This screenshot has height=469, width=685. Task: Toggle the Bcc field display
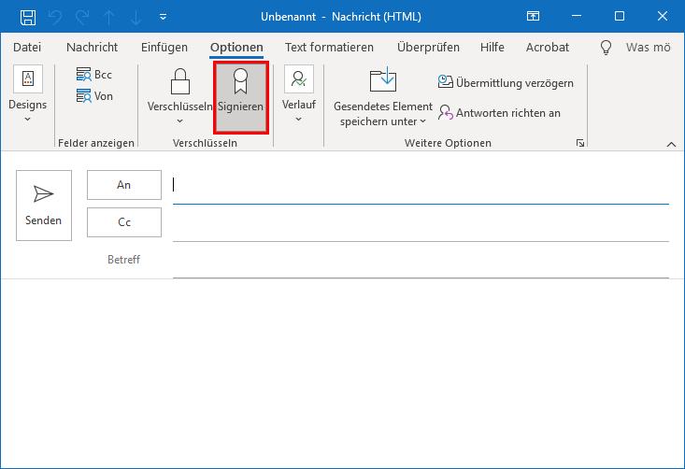coord(94,75)
